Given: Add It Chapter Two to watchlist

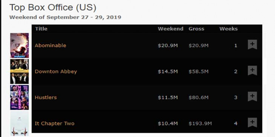Looking at the screenshot, I should [x=252, y=122].
